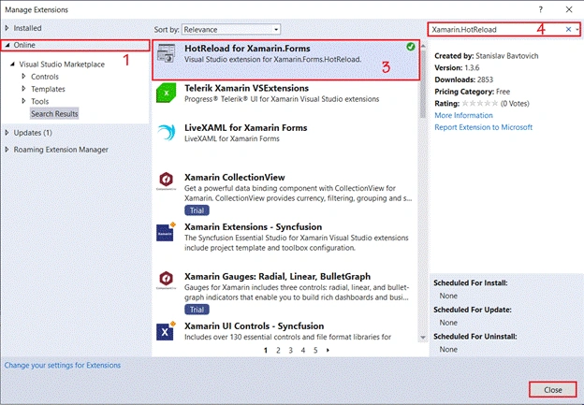Go to results page 5
584x405 pixels.
315,350
